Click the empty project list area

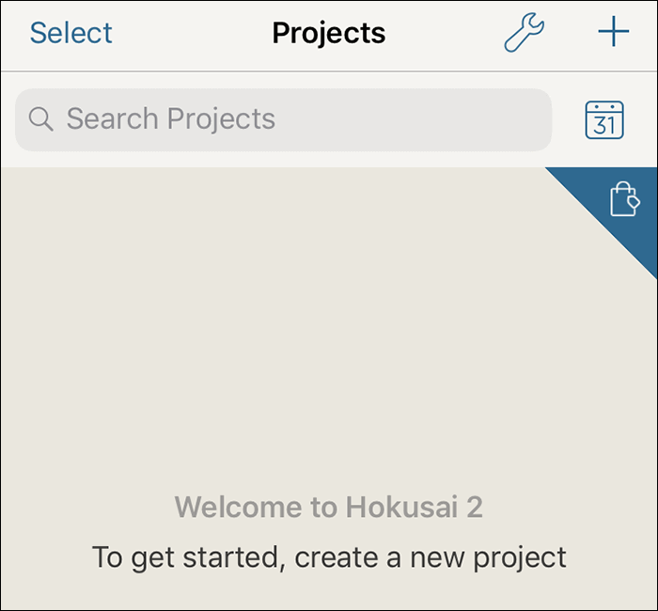pos(282,357)
